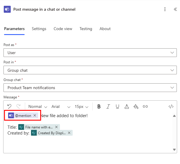Screen dimensions: 180x164
Task: Toggle italic formatting in the message editor
Action: click(x=108, y=106)
